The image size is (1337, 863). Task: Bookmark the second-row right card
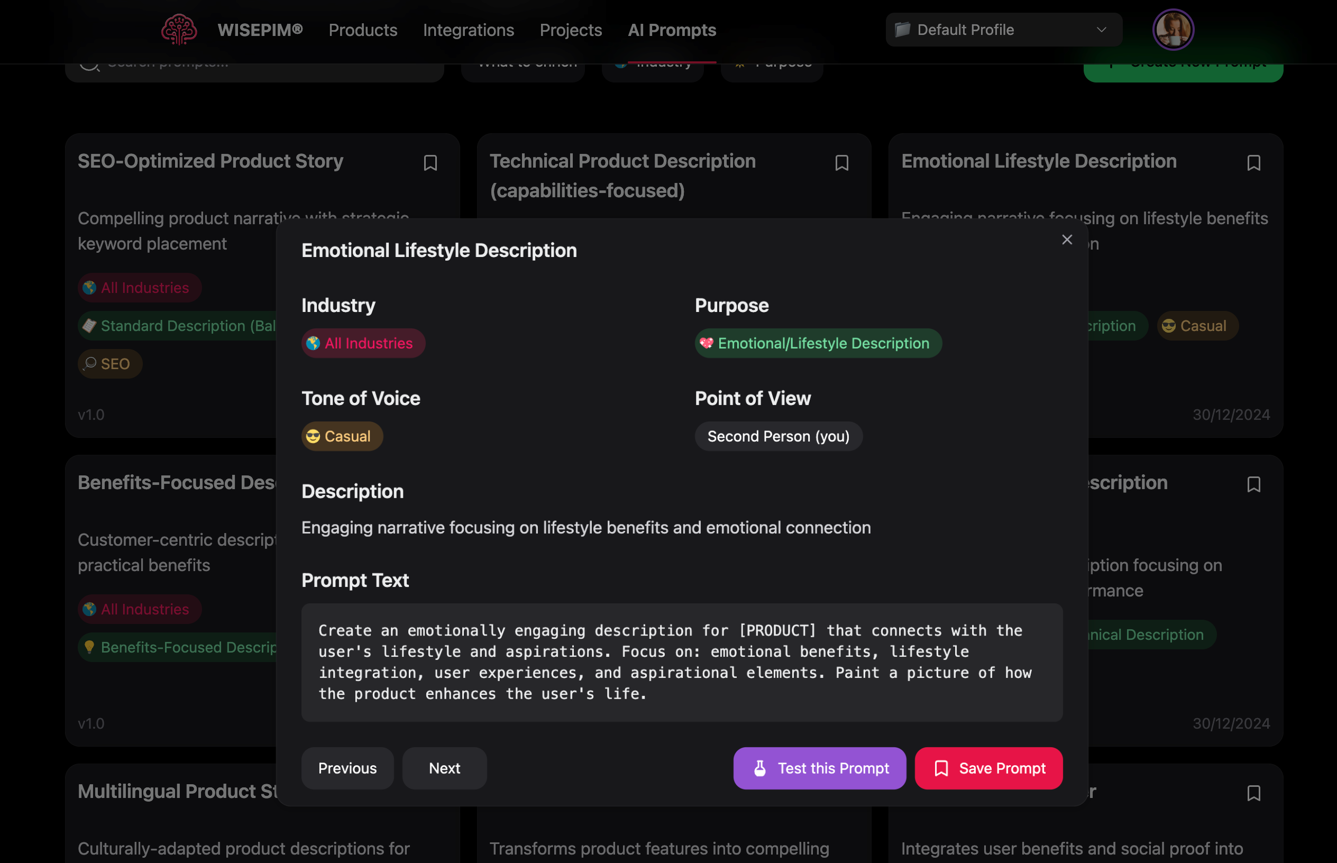(1253, 484)
